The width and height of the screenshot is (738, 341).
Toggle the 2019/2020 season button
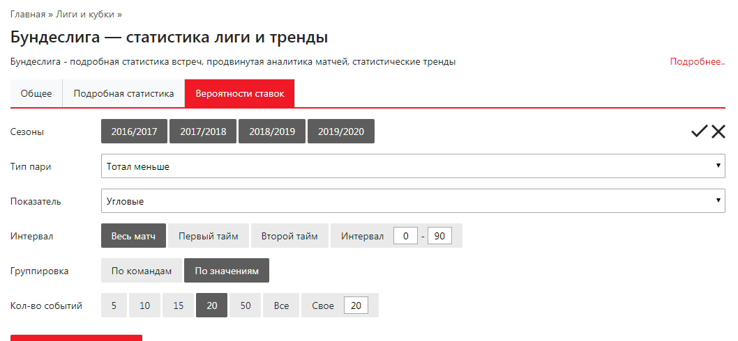coord(341,132)
